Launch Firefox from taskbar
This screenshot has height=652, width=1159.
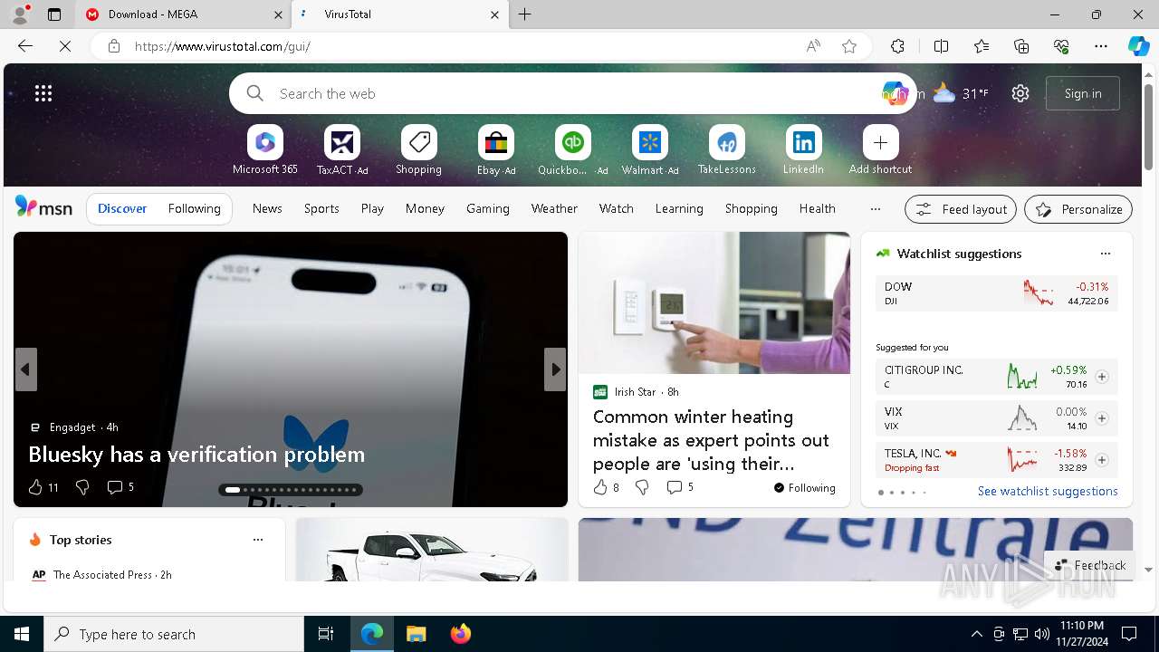[x=460, y=634]
